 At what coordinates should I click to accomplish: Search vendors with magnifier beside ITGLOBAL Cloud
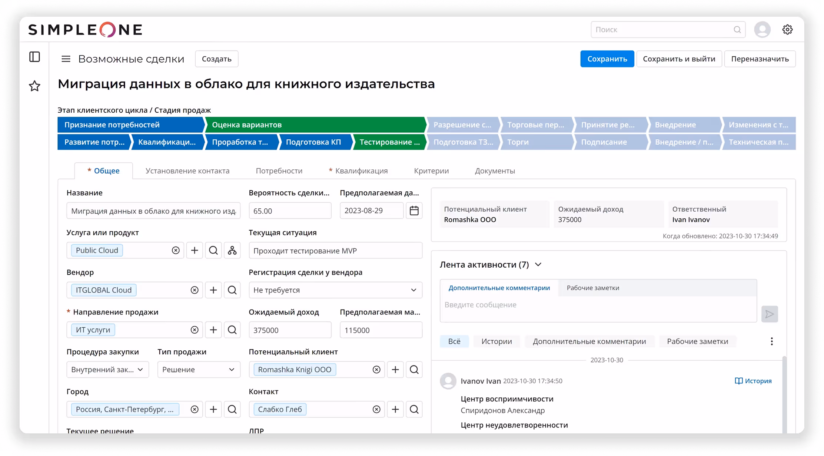tap(232, 290)
